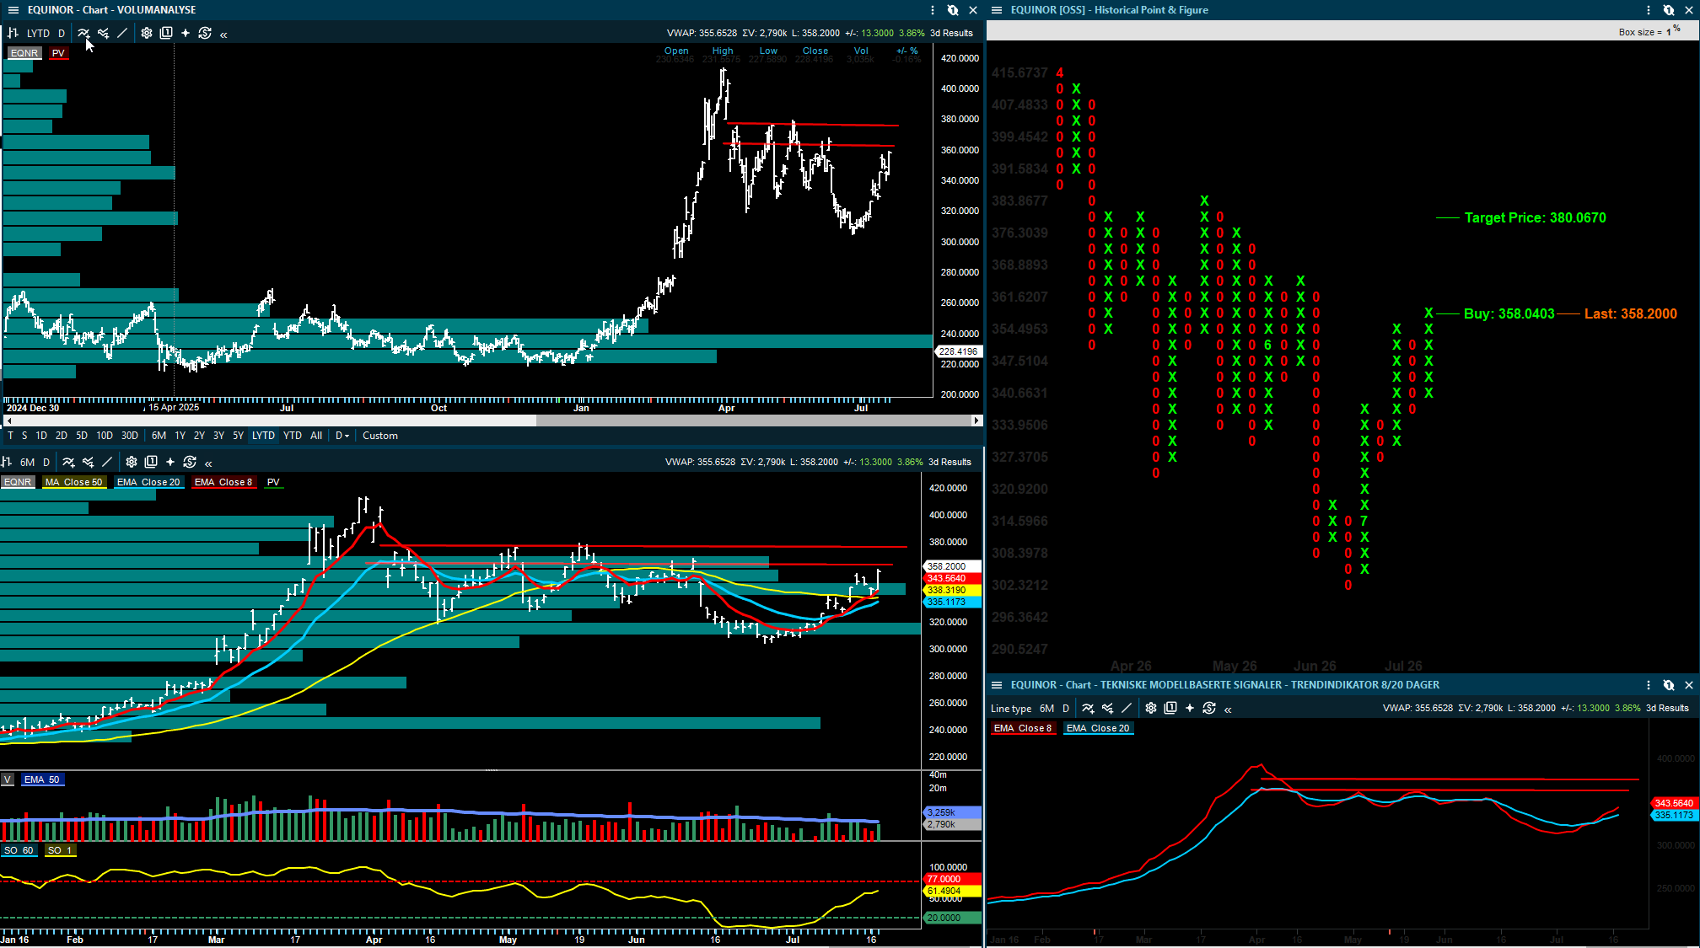
Task: Click the right arrow of the top chart scrollbar
Action: pyautogui.click(x=976, y=420)
